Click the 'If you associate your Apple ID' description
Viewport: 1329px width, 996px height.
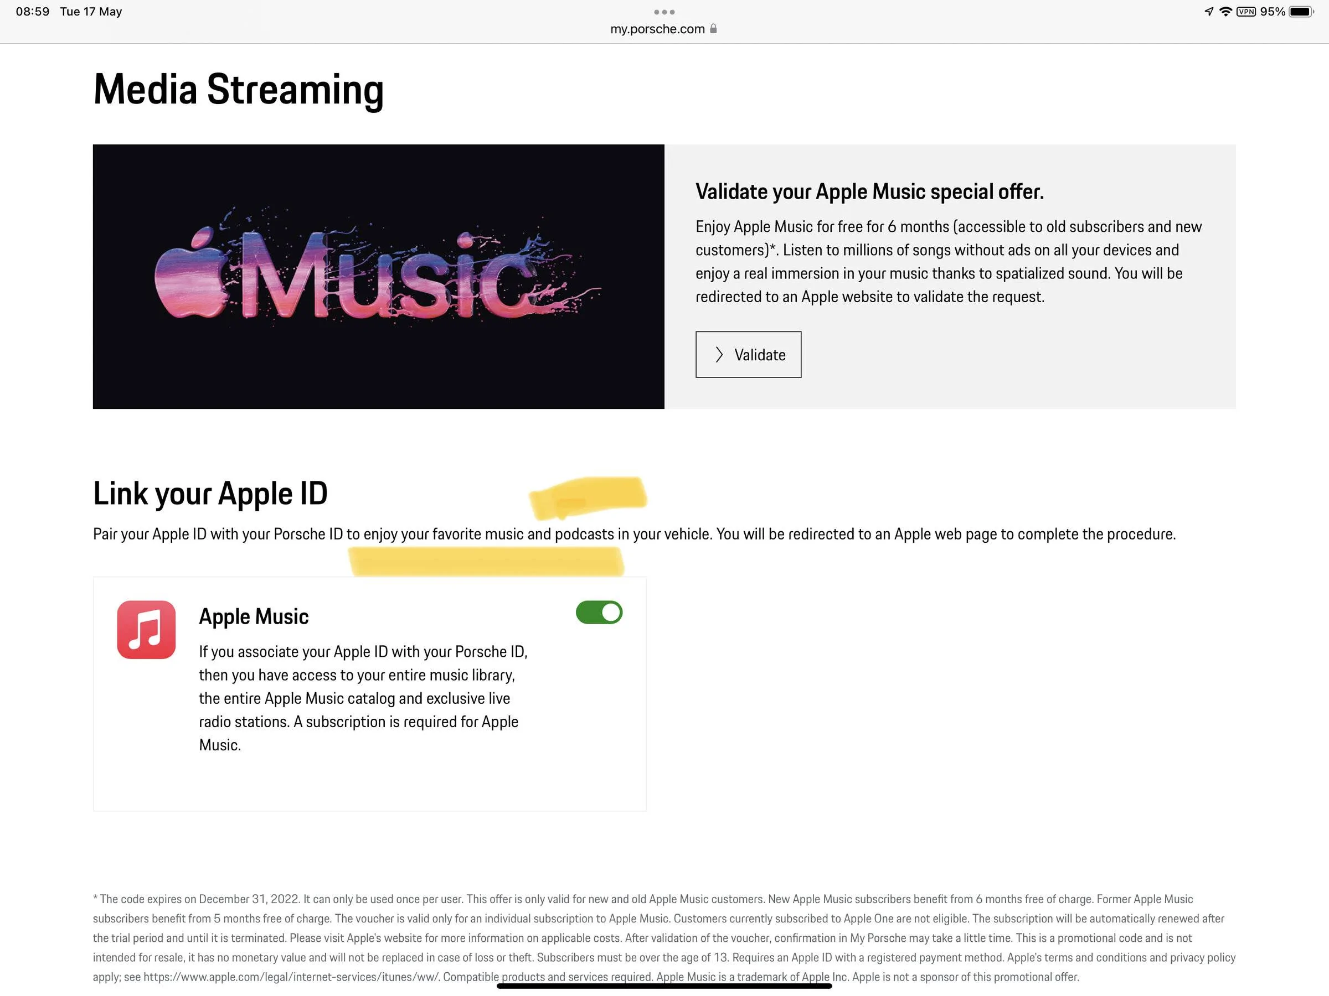(x=363, y=698)
